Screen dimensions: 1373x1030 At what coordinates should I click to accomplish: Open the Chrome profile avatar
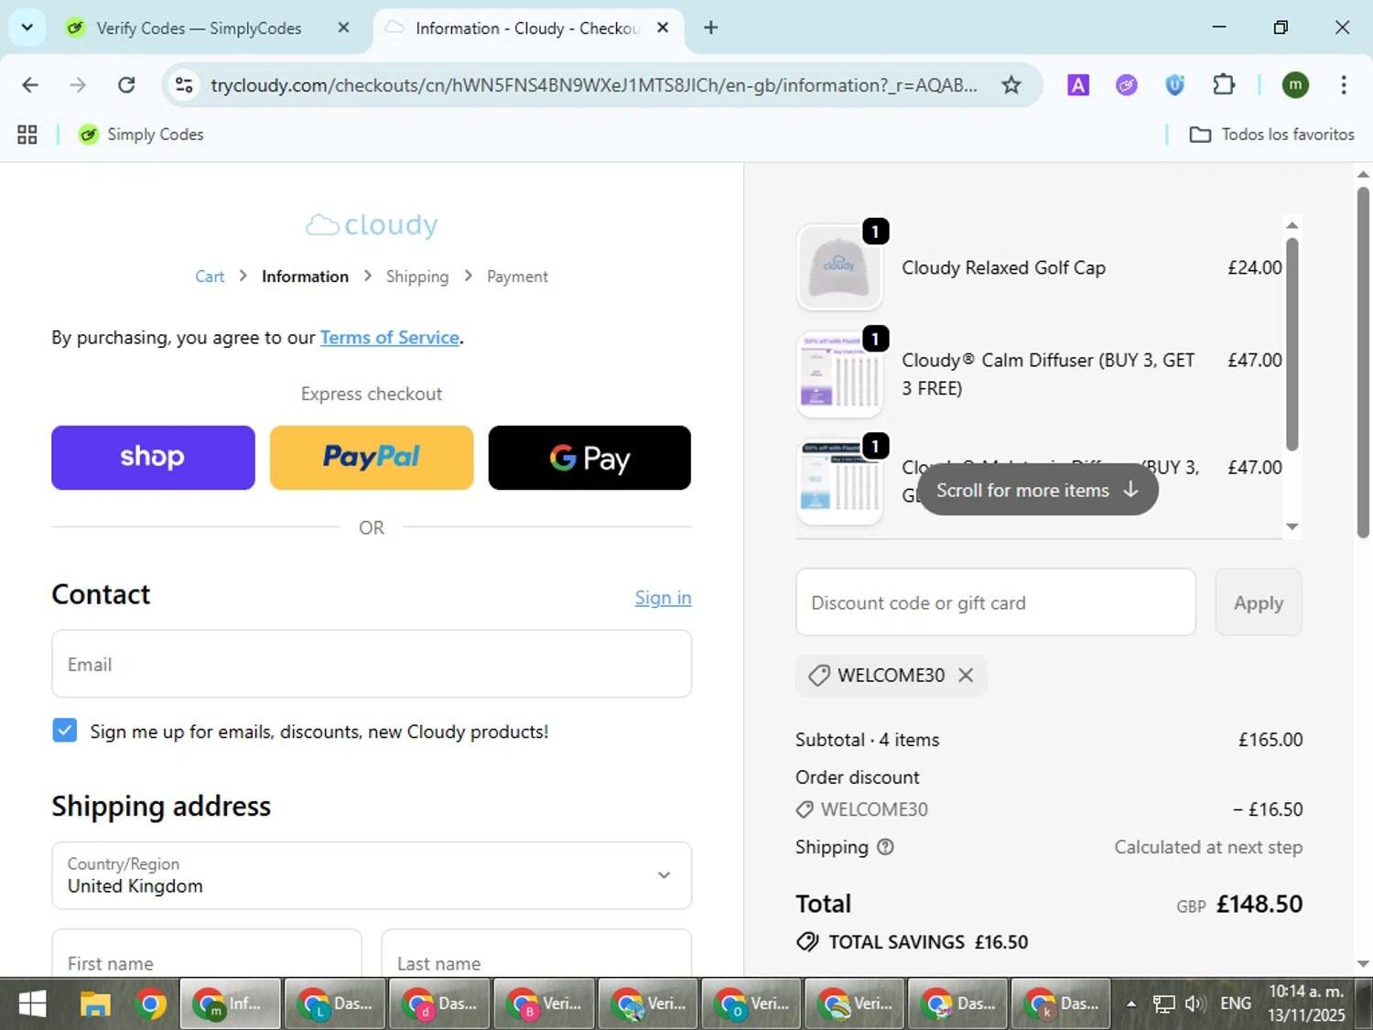point(1295,85)
